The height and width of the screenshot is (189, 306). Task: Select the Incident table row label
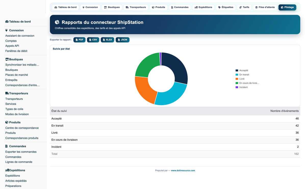point(56,147)
